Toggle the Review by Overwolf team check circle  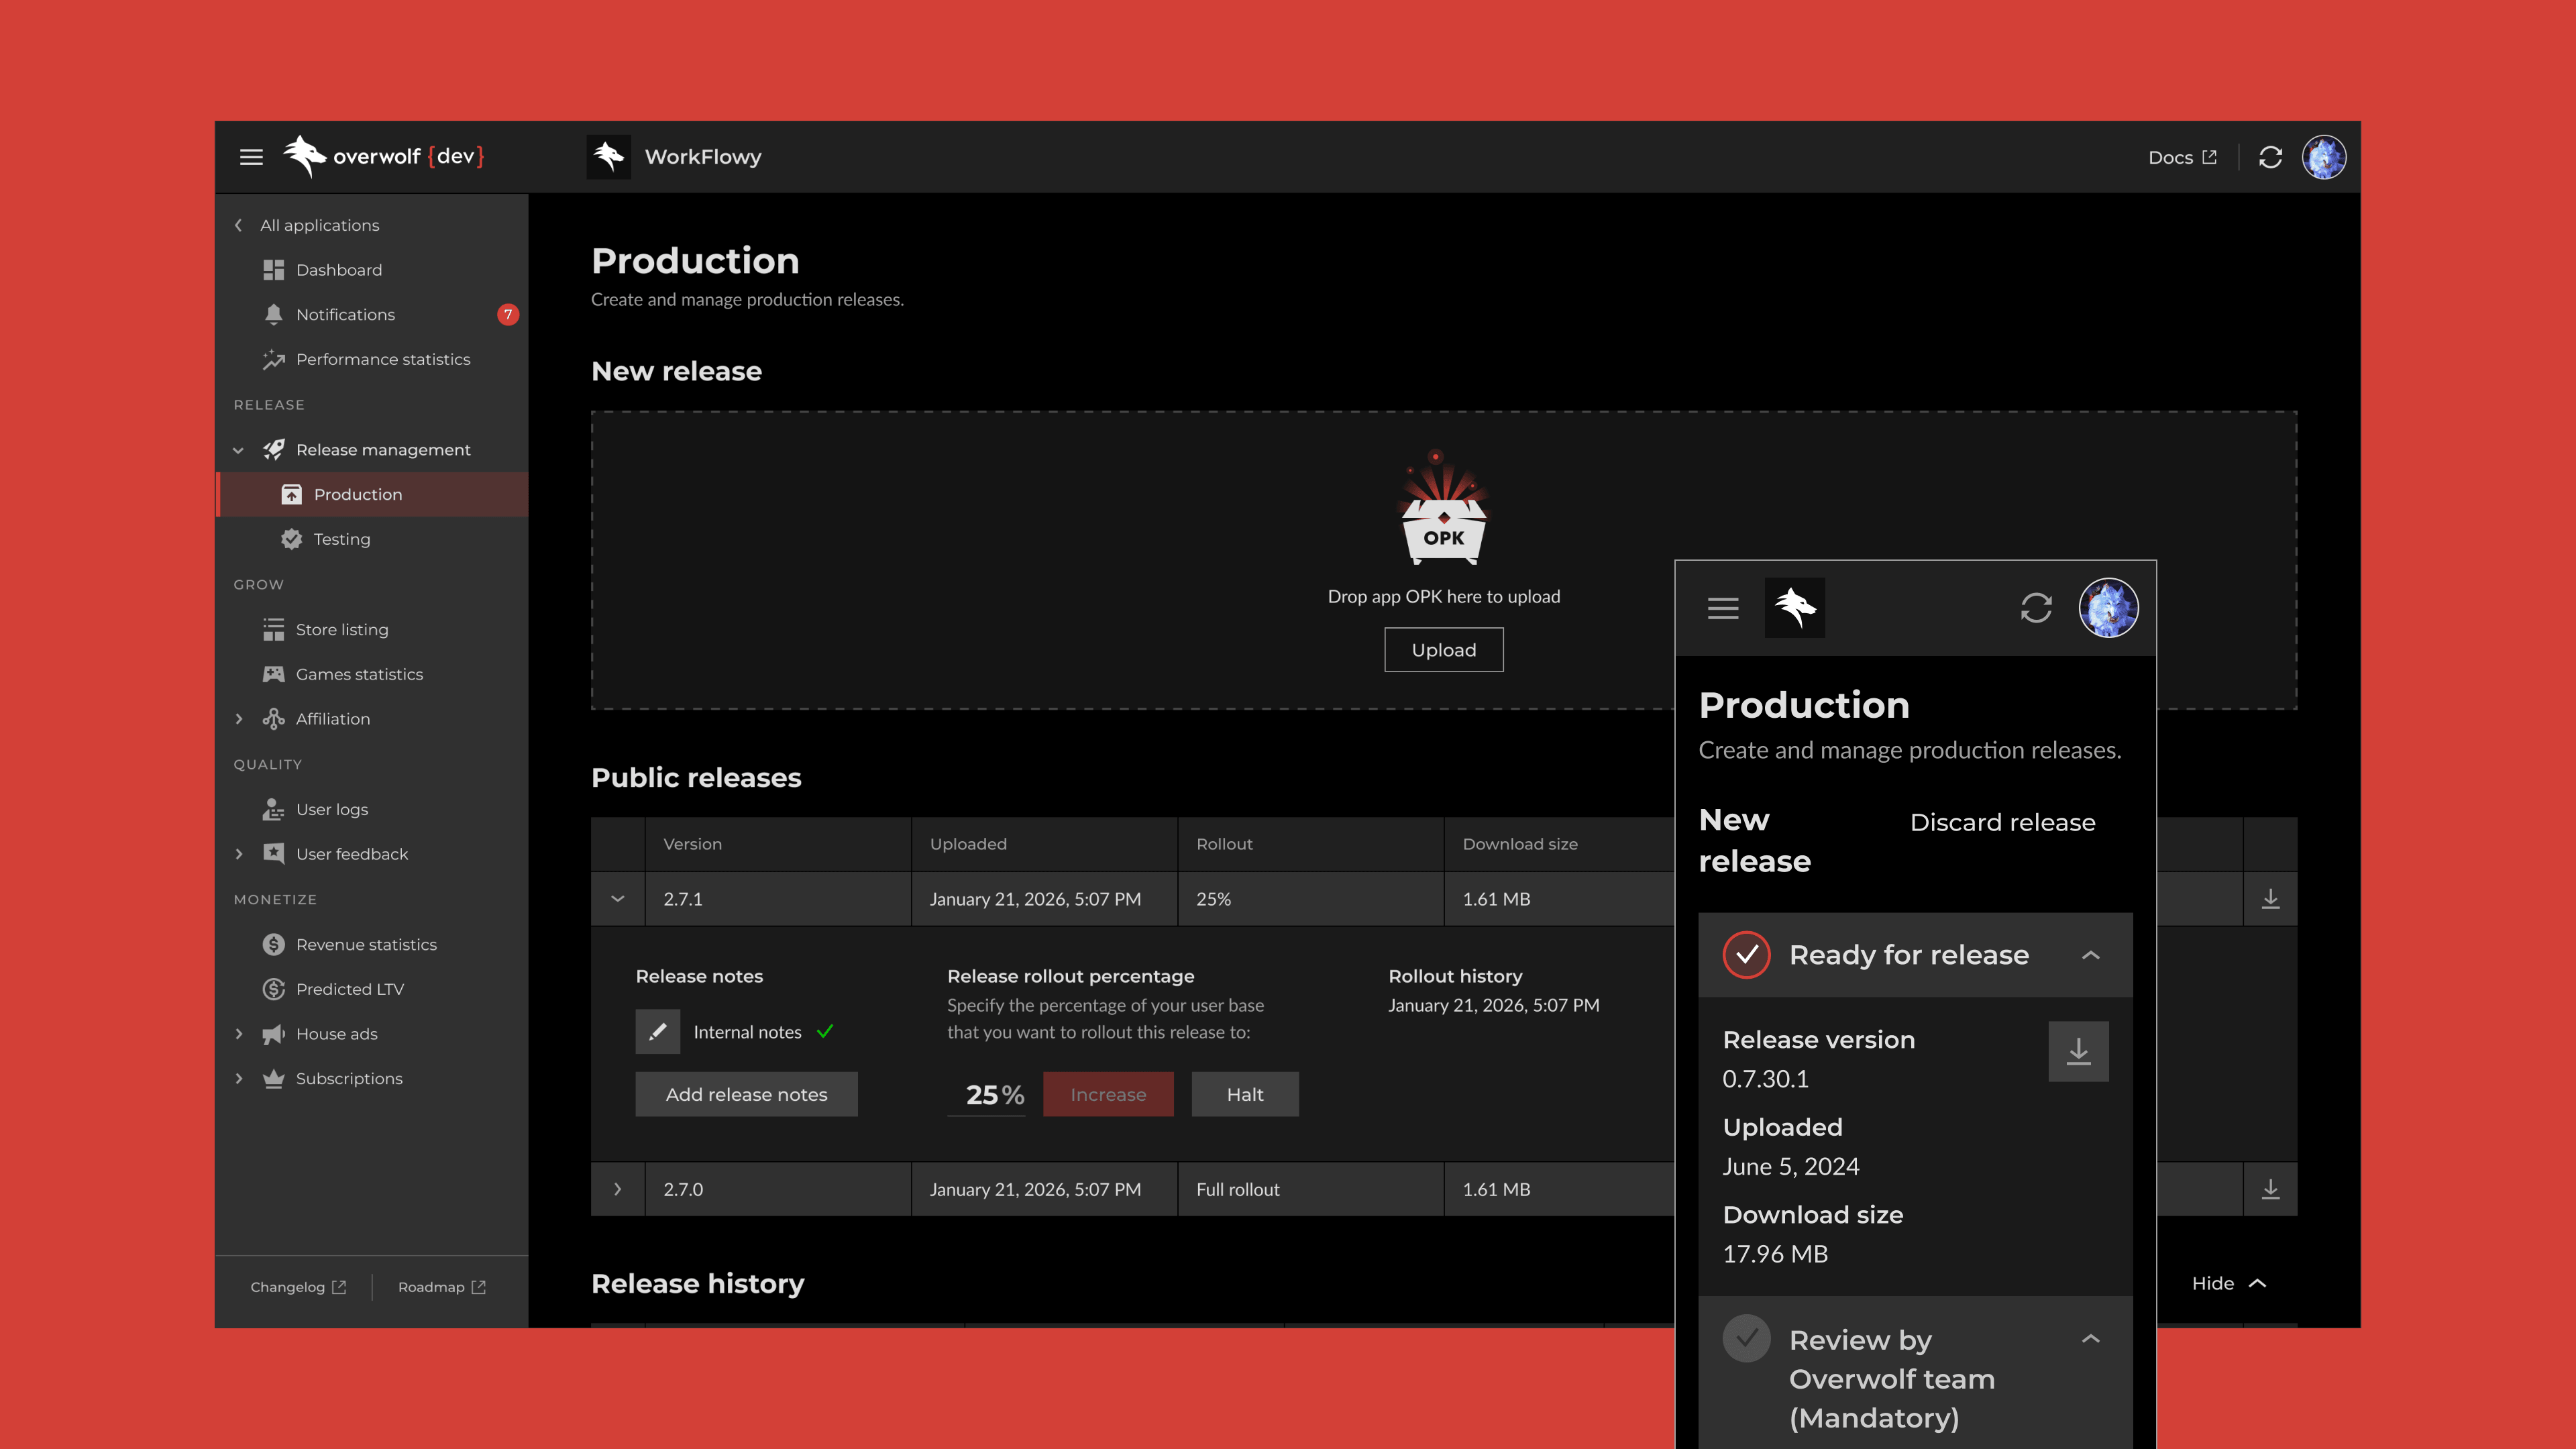1746,1339
